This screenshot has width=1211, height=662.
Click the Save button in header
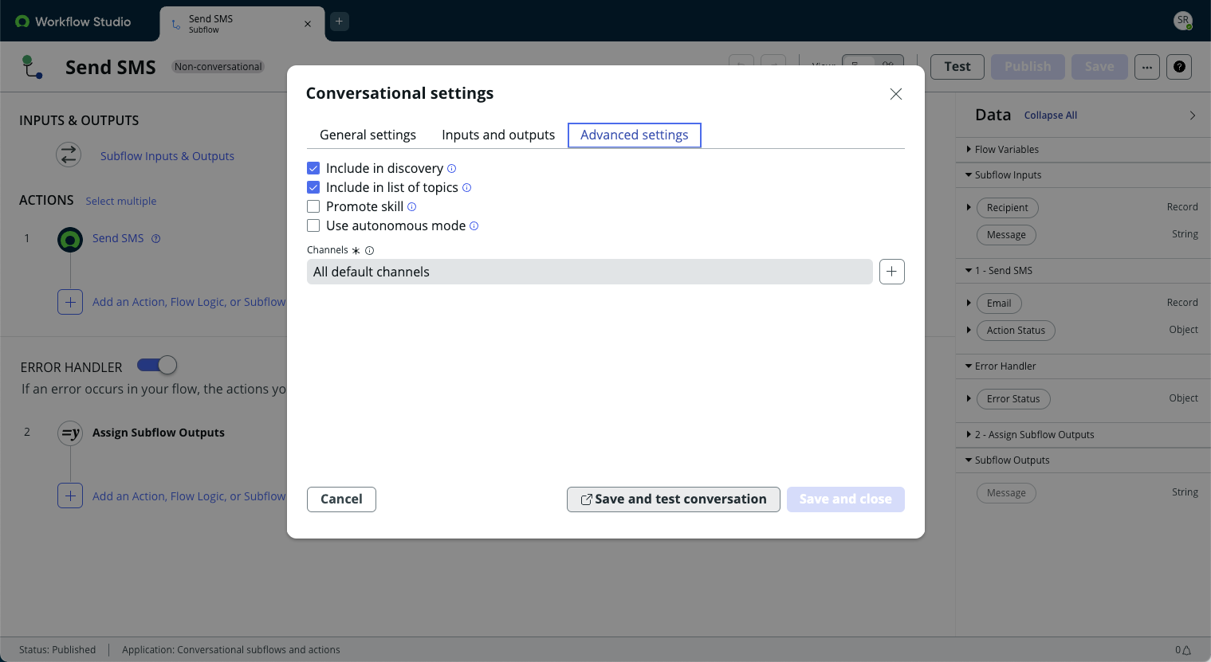(x=1099, y=67)
